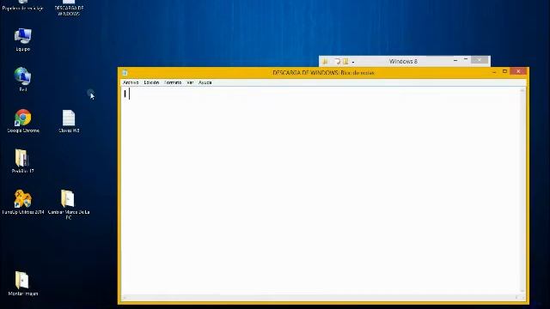Maximize the Notepad window

pos(504,71)
